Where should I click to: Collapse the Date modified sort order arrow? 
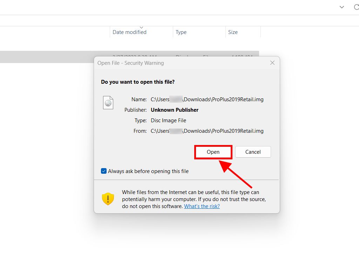click(141, 27)
